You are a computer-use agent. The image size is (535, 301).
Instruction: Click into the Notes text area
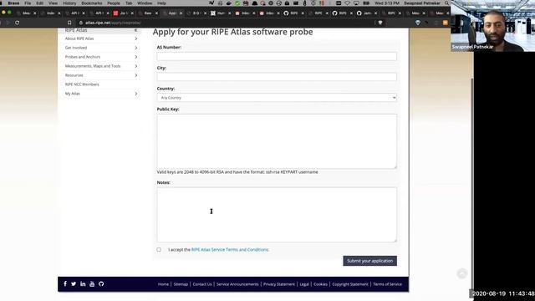click(x=277, y=215)
